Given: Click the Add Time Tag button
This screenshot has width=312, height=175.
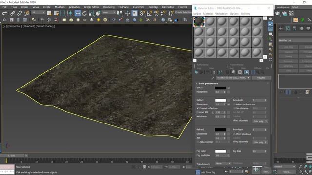Looking at the screenshot, I should pyautogui.click(x=208, y=172).
